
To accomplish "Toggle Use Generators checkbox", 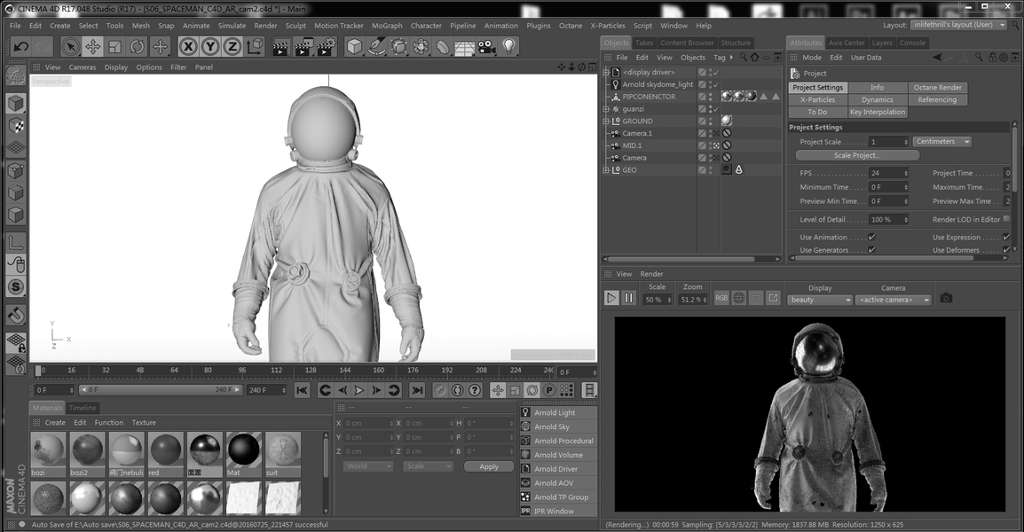I will point(872,249).
